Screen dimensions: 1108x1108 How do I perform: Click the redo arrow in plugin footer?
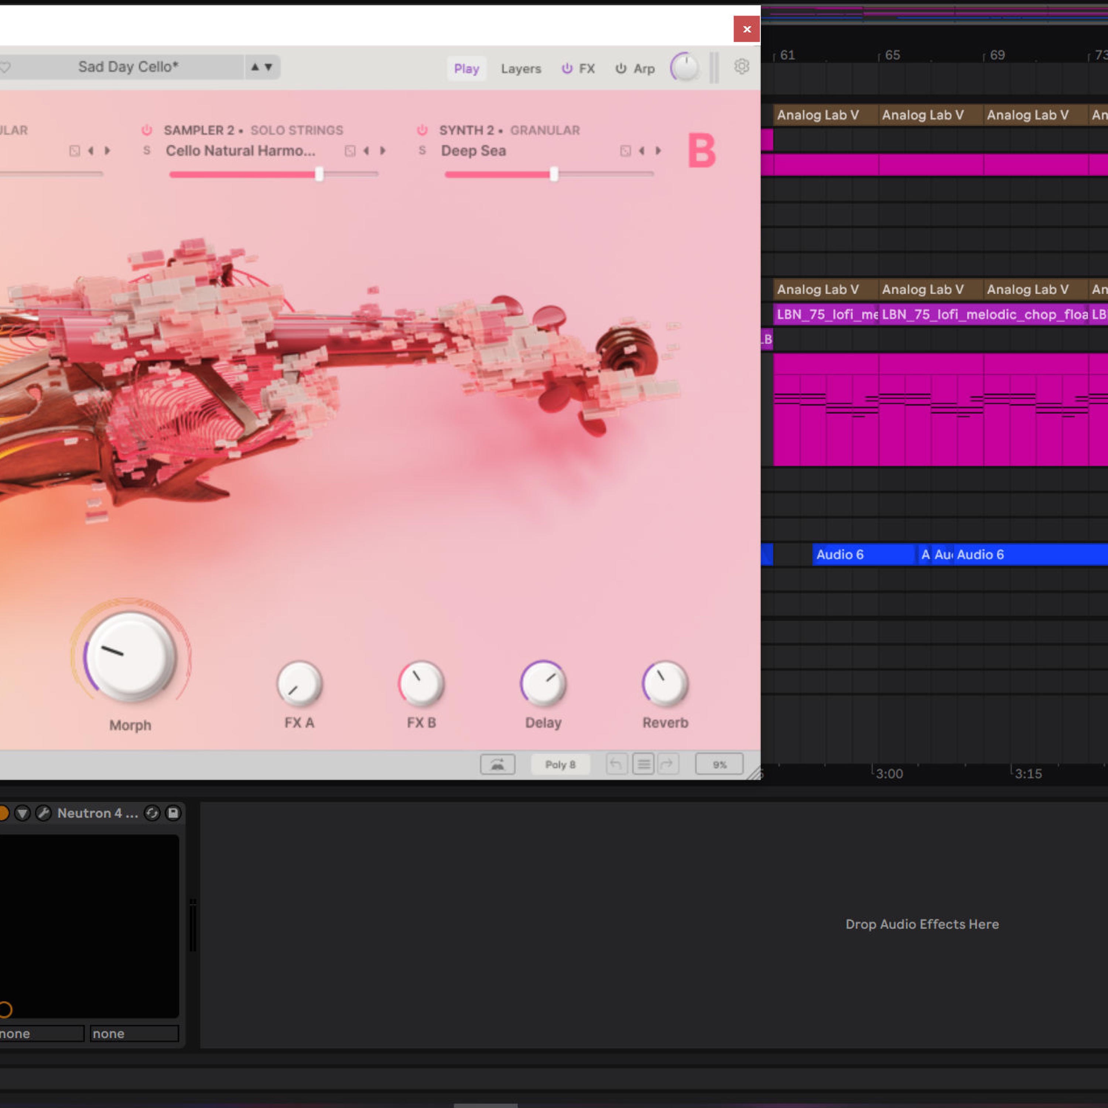pyautogui.click(x=667, y=764)
